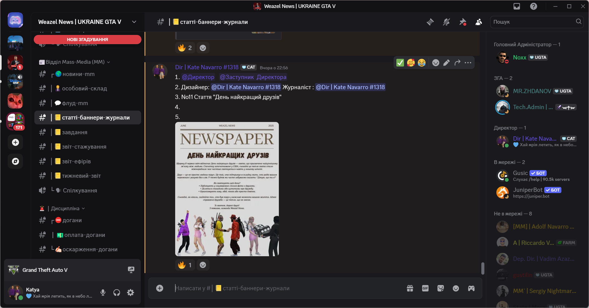
Task: Toggle the member list icon
Action: [479, 22]
